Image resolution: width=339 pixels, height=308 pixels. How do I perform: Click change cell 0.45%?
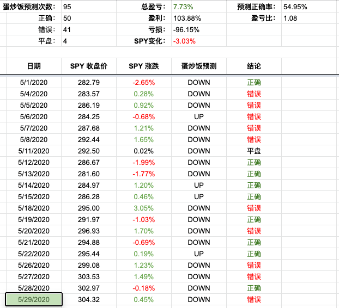(x=144, y=300)
